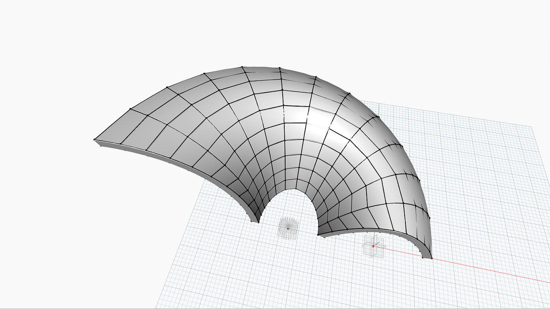Screen dimensions: 550x309
Task: Select the origin work-plane gizmo
Action: (373, 246)
